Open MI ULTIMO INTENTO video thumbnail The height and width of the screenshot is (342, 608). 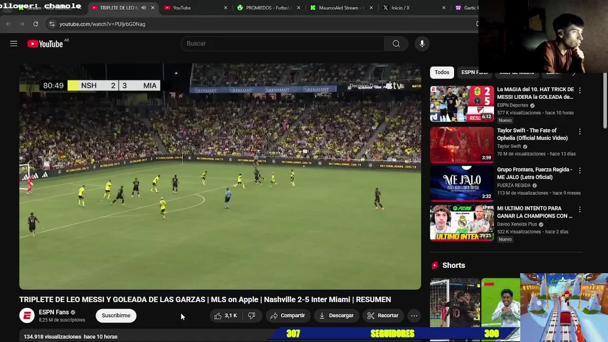pos(462,223)
